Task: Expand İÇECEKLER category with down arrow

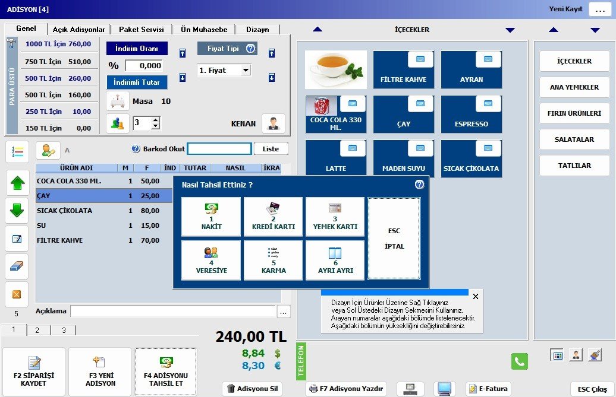Action: click(x=510, y=30)
